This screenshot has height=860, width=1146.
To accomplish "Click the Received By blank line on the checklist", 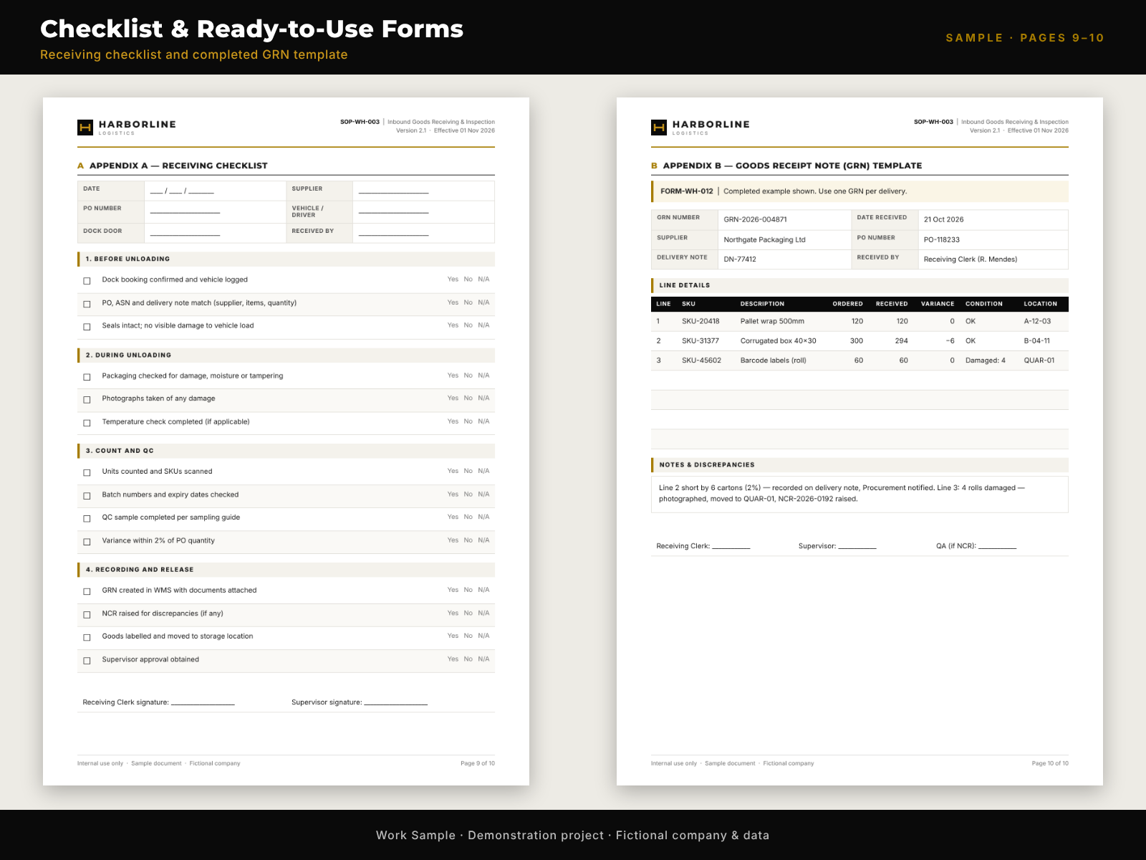I will [x=394, y=234].
